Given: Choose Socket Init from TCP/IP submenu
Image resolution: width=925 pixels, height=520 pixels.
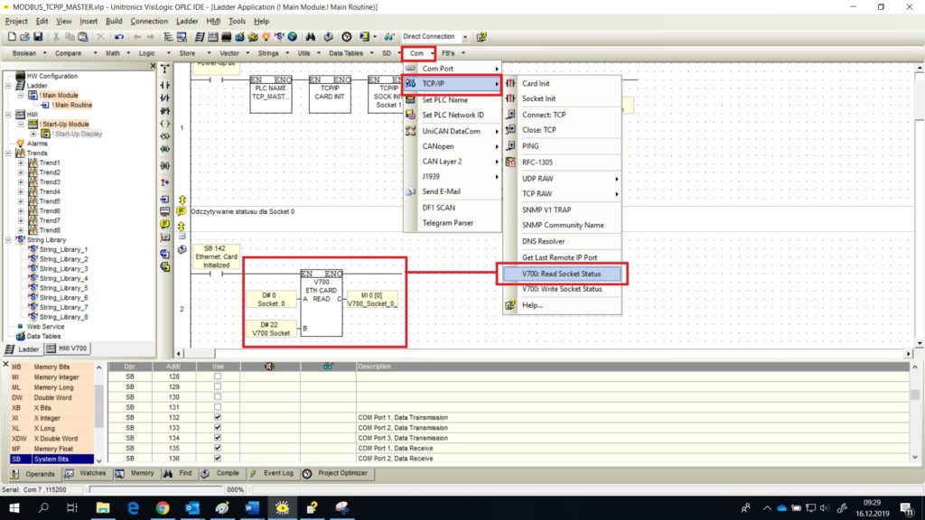Looking at the screenshot, I should click(562, 98).
